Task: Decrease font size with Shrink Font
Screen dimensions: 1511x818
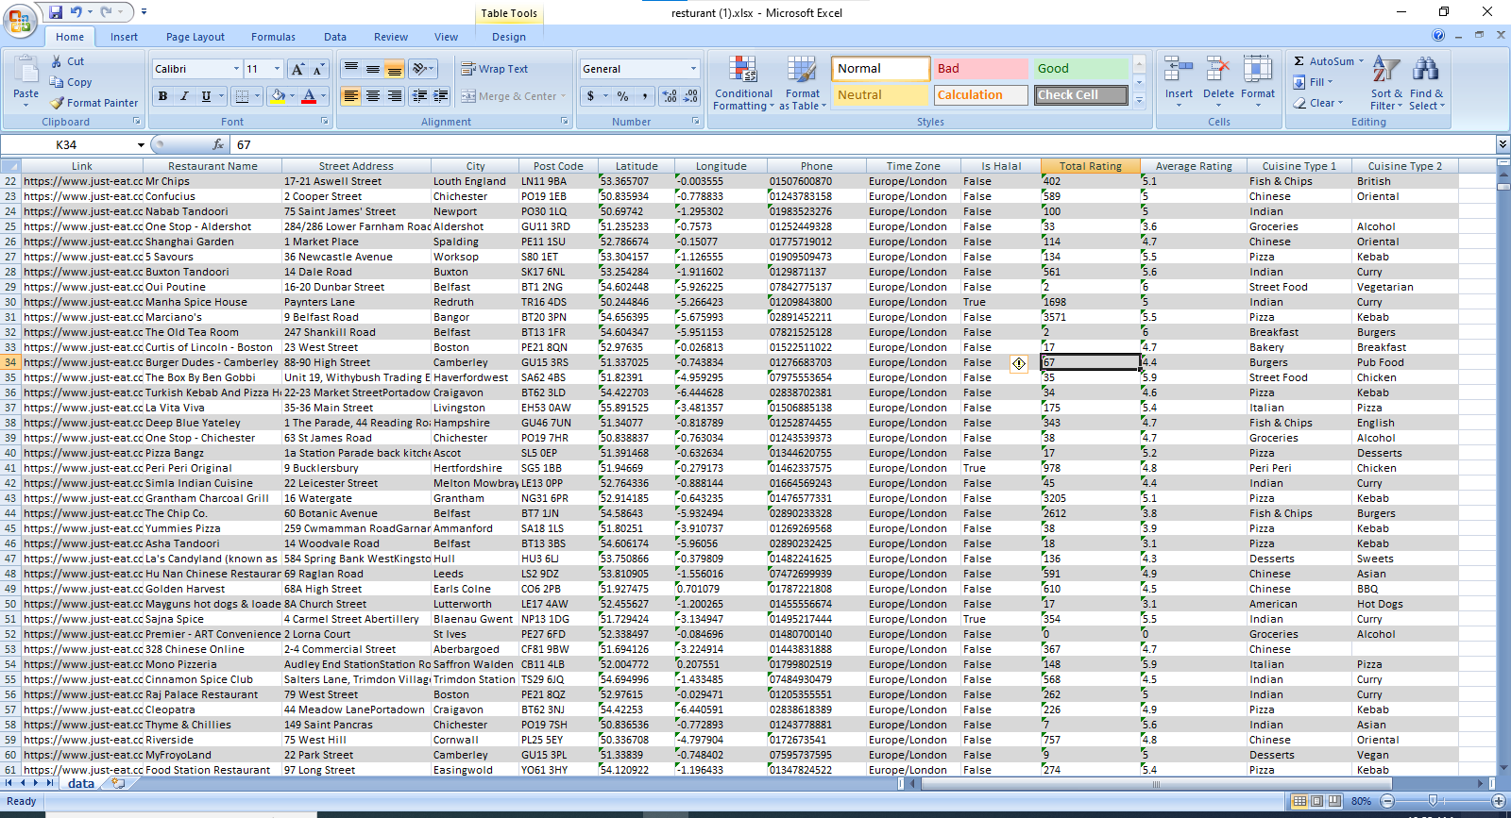Action: (x=318, y=69)
